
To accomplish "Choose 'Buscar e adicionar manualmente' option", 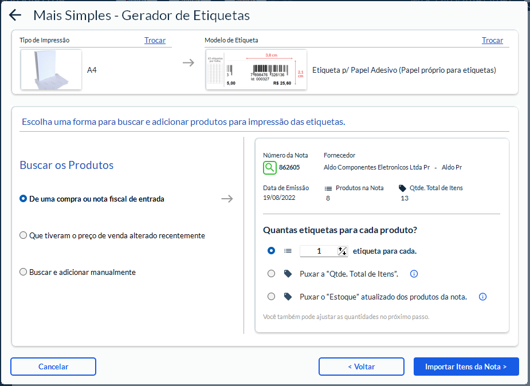I will click(x=23, y=272).
